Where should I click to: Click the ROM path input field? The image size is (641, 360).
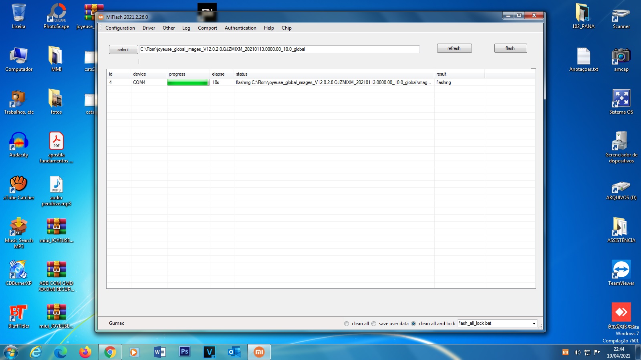(279, 49)
